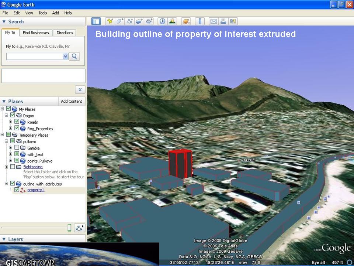Check the Sightseeing folder checkbox
This screenshot has height=266, width=354.
pyautogui.click(x=13, y=167)
